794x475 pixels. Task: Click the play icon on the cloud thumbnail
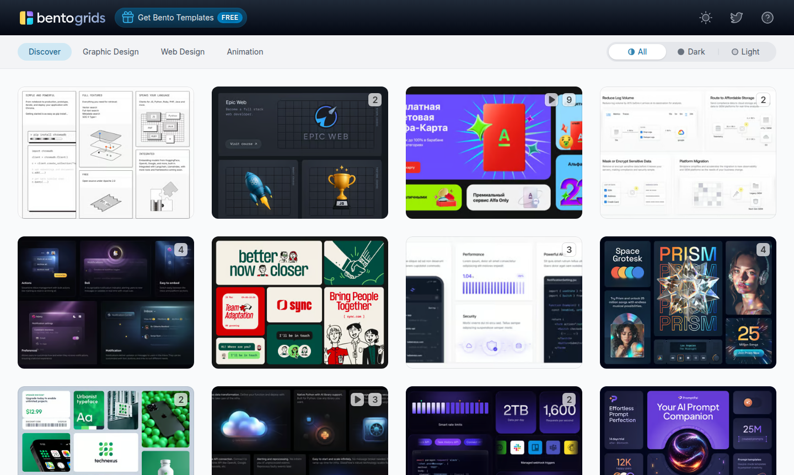point(357,400)
